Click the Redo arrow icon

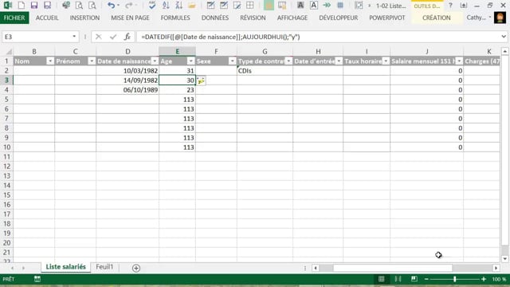point(129,6)
